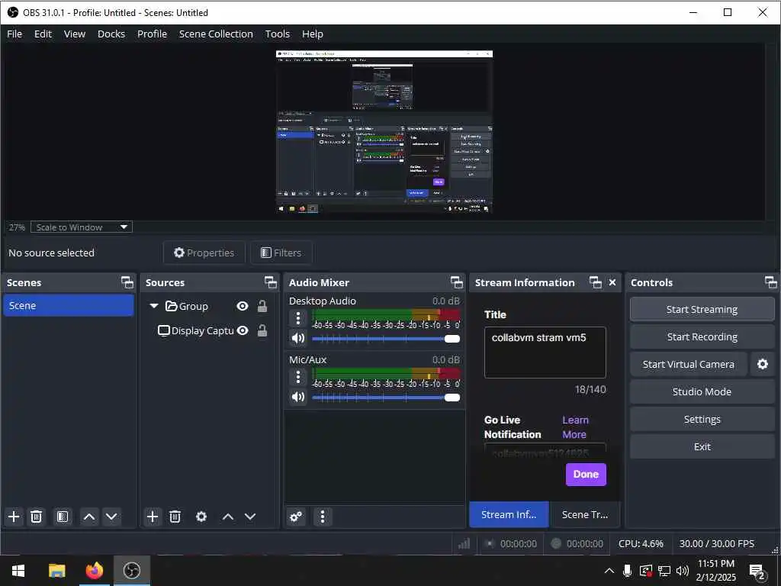Viewport: 781px width, 586px height.
Task: Open the Help menu
Action: [x=312, y=34]
